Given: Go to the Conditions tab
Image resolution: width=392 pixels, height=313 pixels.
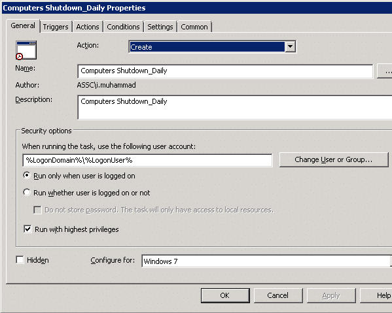Looking at the screenshot, I should (123, 27).
